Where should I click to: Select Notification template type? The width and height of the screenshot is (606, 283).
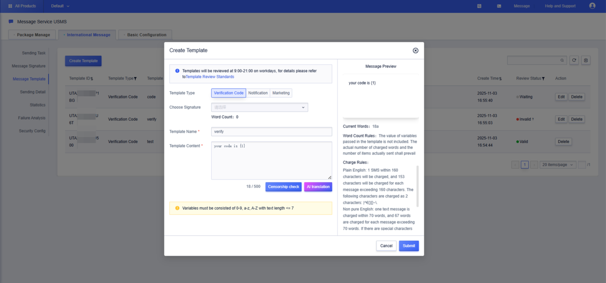coord(258,93)
